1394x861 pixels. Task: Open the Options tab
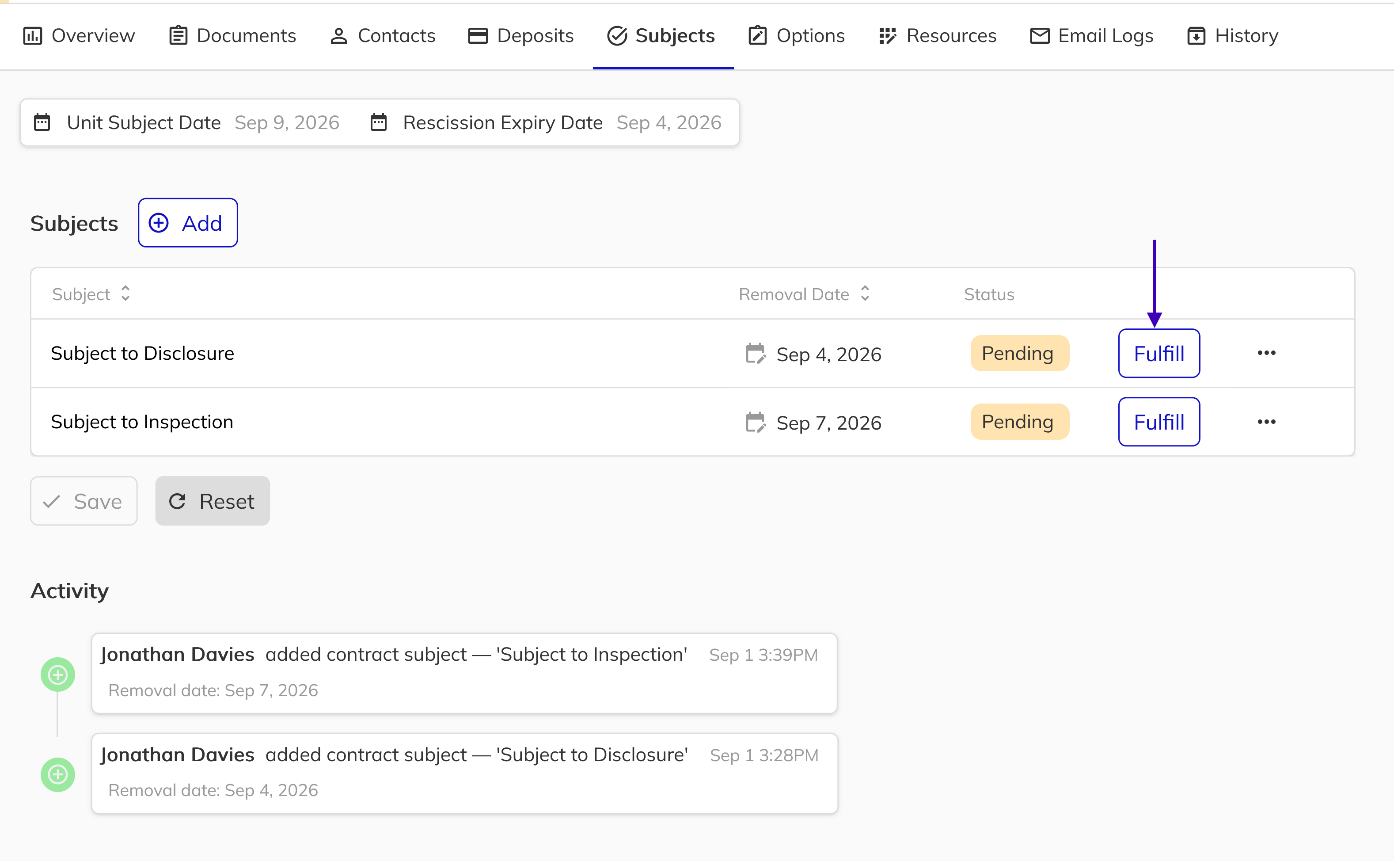(x=796, y=36)
